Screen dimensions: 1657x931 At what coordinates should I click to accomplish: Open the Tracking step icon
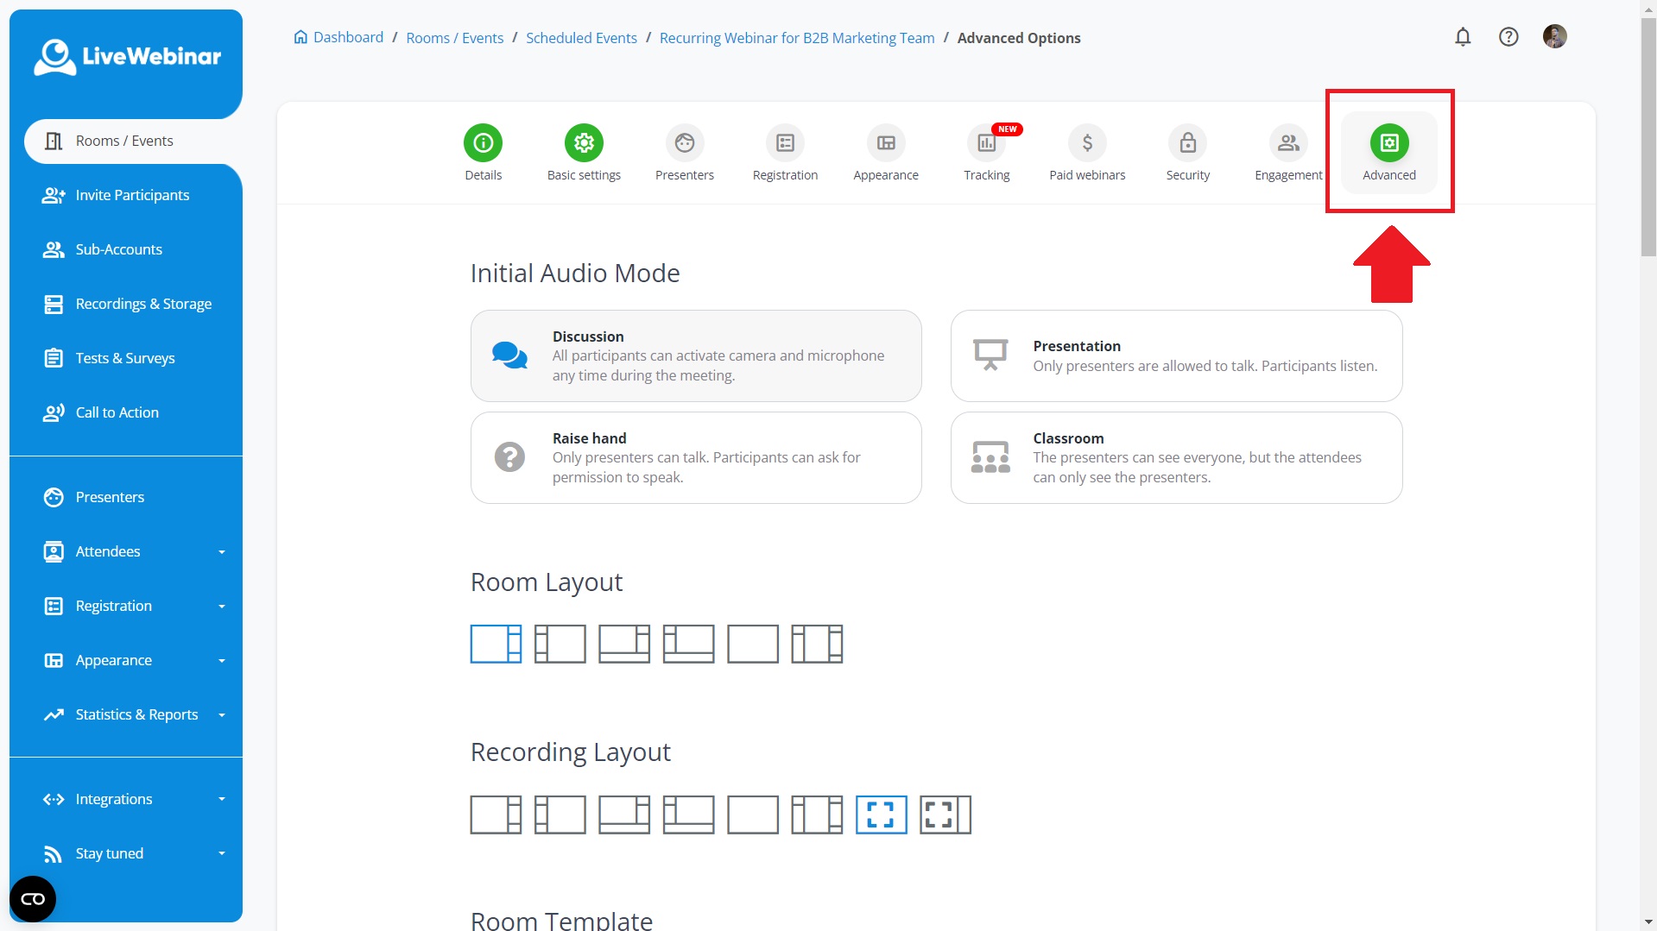point(986,143)
